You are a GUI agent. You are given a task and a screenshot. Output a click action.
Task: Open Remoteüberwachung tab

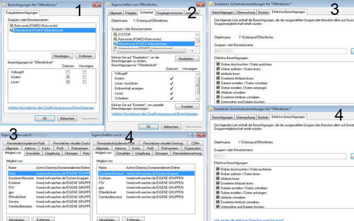[x=187, y=153]
